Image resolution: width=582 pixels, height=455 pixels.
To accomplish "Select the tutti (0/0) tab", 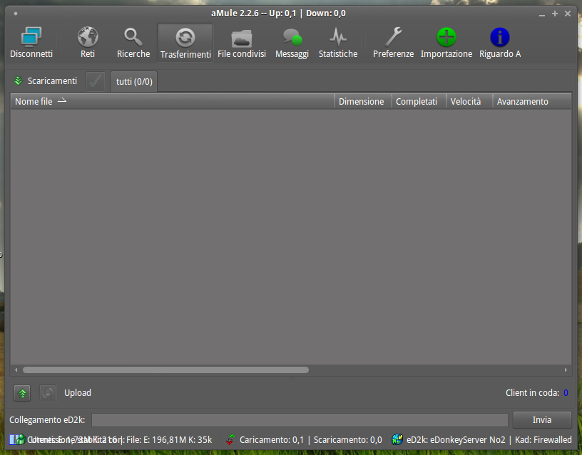I will tap(134, 81).
